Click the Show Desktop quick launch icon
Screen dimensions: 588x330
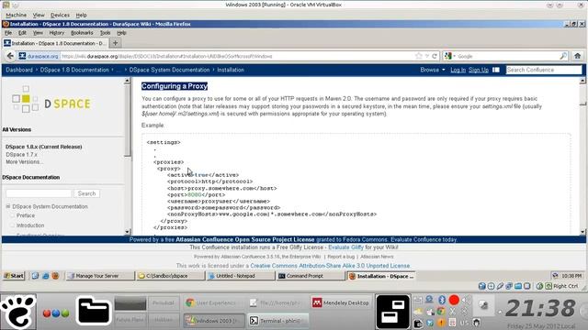pos(35,276)
